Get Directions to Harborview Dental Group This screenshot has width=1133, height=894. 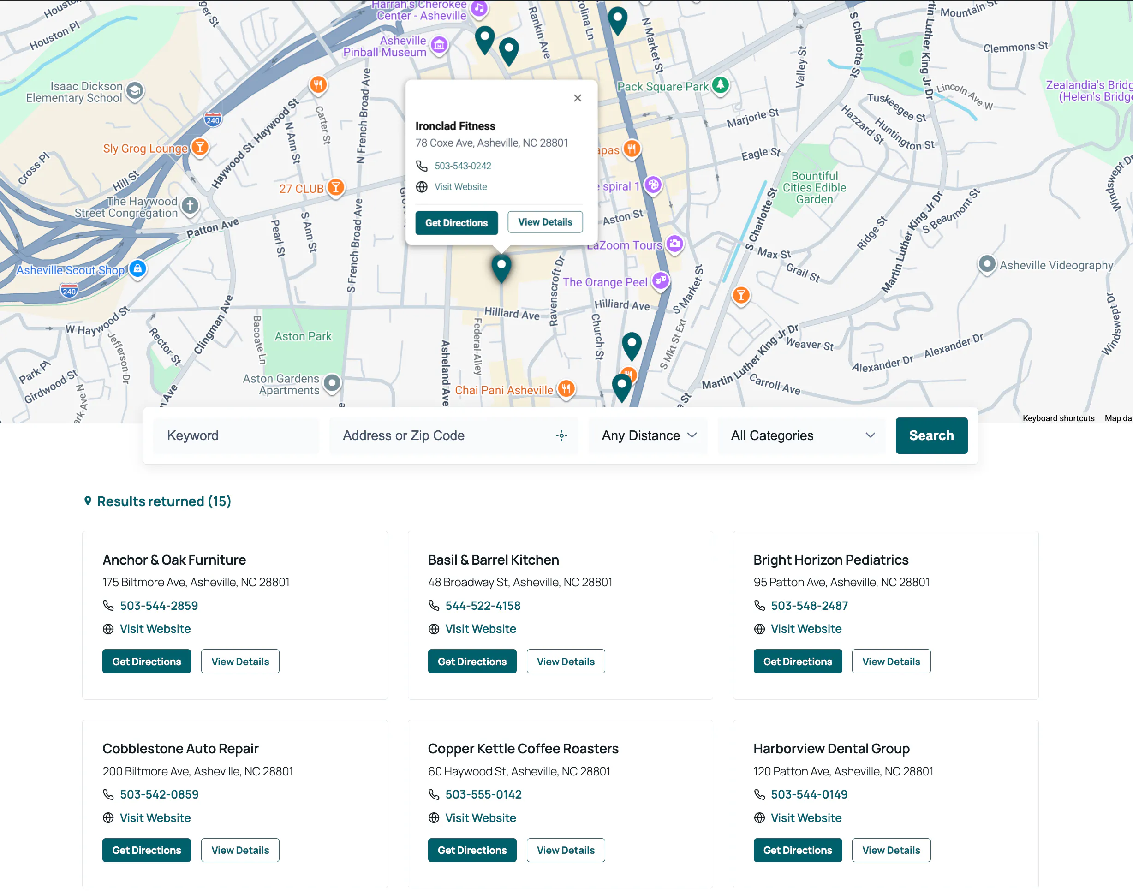[x=798, y=851]
